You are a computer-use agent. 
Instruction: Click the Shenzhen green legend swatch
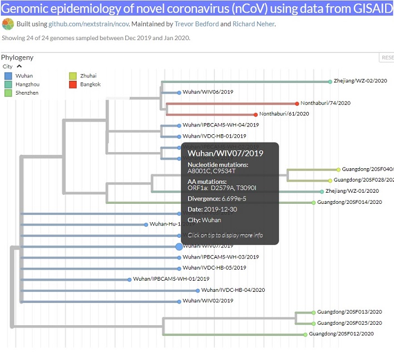coord(8,93)
